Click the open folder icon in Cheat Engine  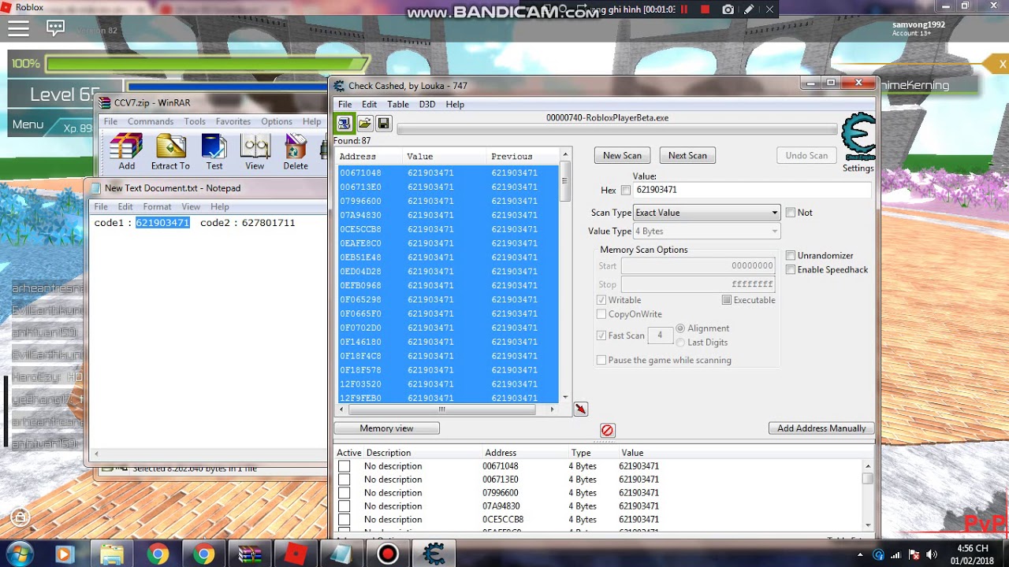click(x=364, y=124)
